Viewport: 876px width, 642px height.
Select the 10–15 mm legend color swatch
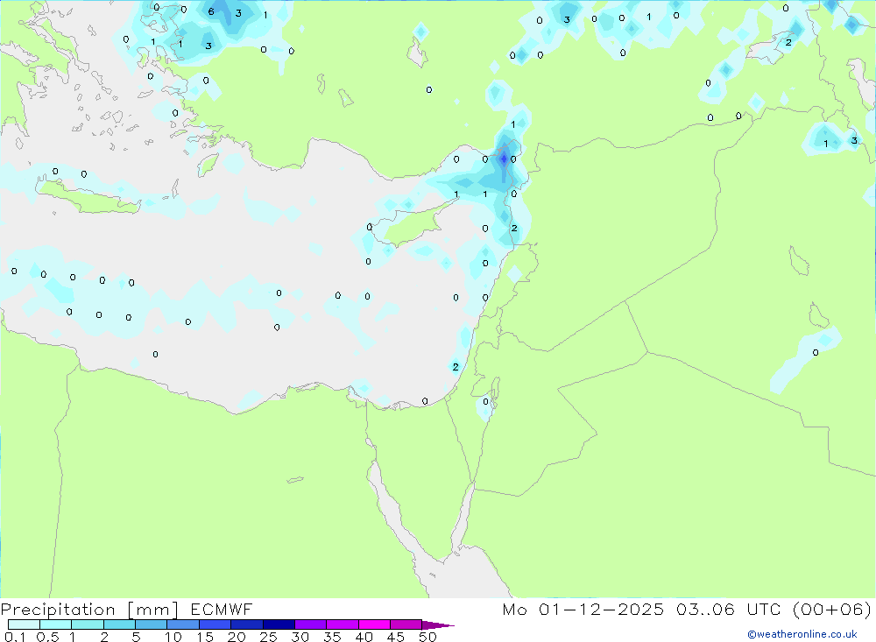[183, 624]
